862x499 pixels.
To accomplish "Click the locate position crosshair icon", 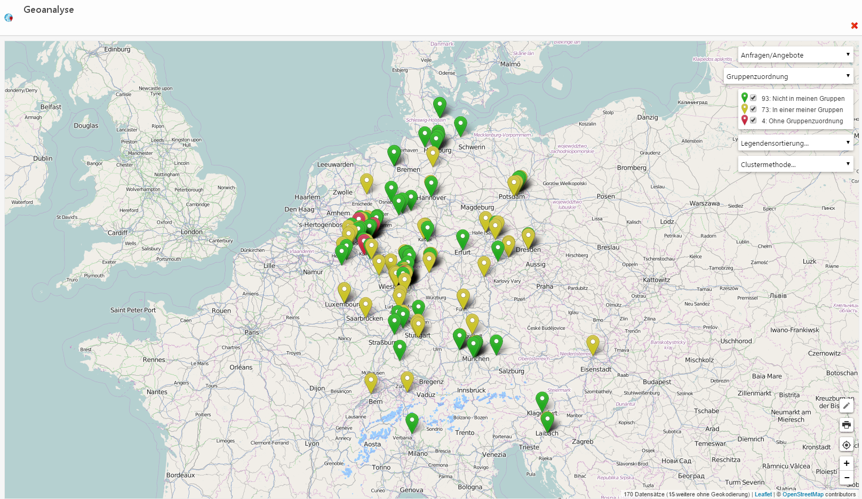I will [847, 445].
